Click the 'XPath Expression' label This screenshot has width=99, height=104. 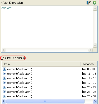pos(12,3)
